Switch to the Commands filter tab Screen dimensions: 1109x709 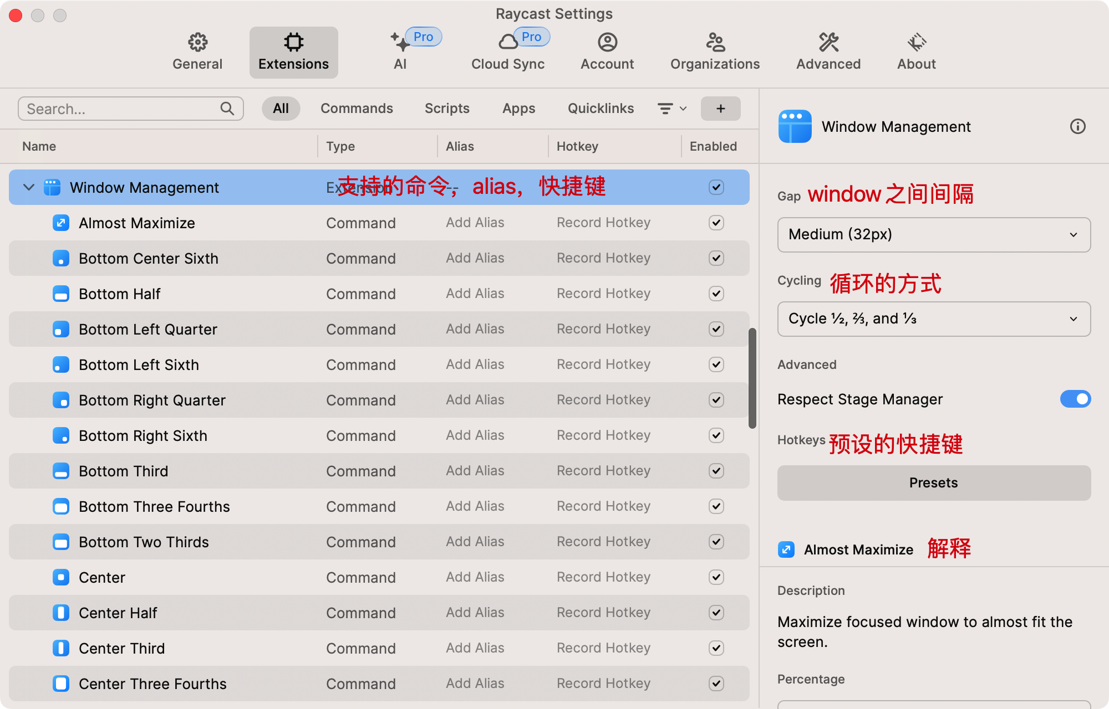click(x=357, y=109)
